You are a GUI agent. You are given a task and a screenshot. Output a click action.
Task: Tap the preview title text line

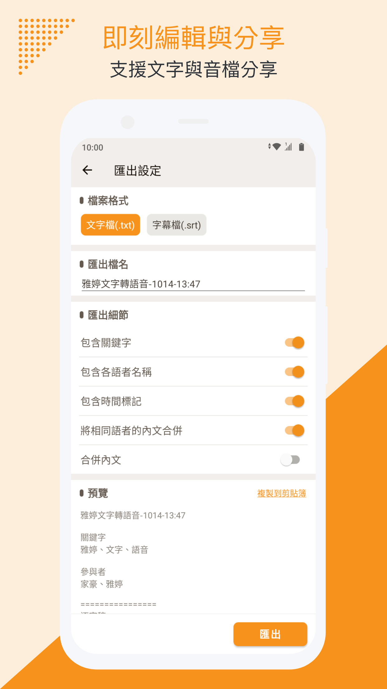(133, 515)
